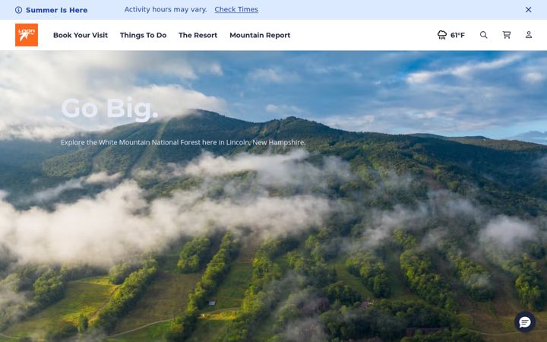Screen dimensions: 547x342
Task: Click the 61°F temperature reading
Action: coord(457,35)
